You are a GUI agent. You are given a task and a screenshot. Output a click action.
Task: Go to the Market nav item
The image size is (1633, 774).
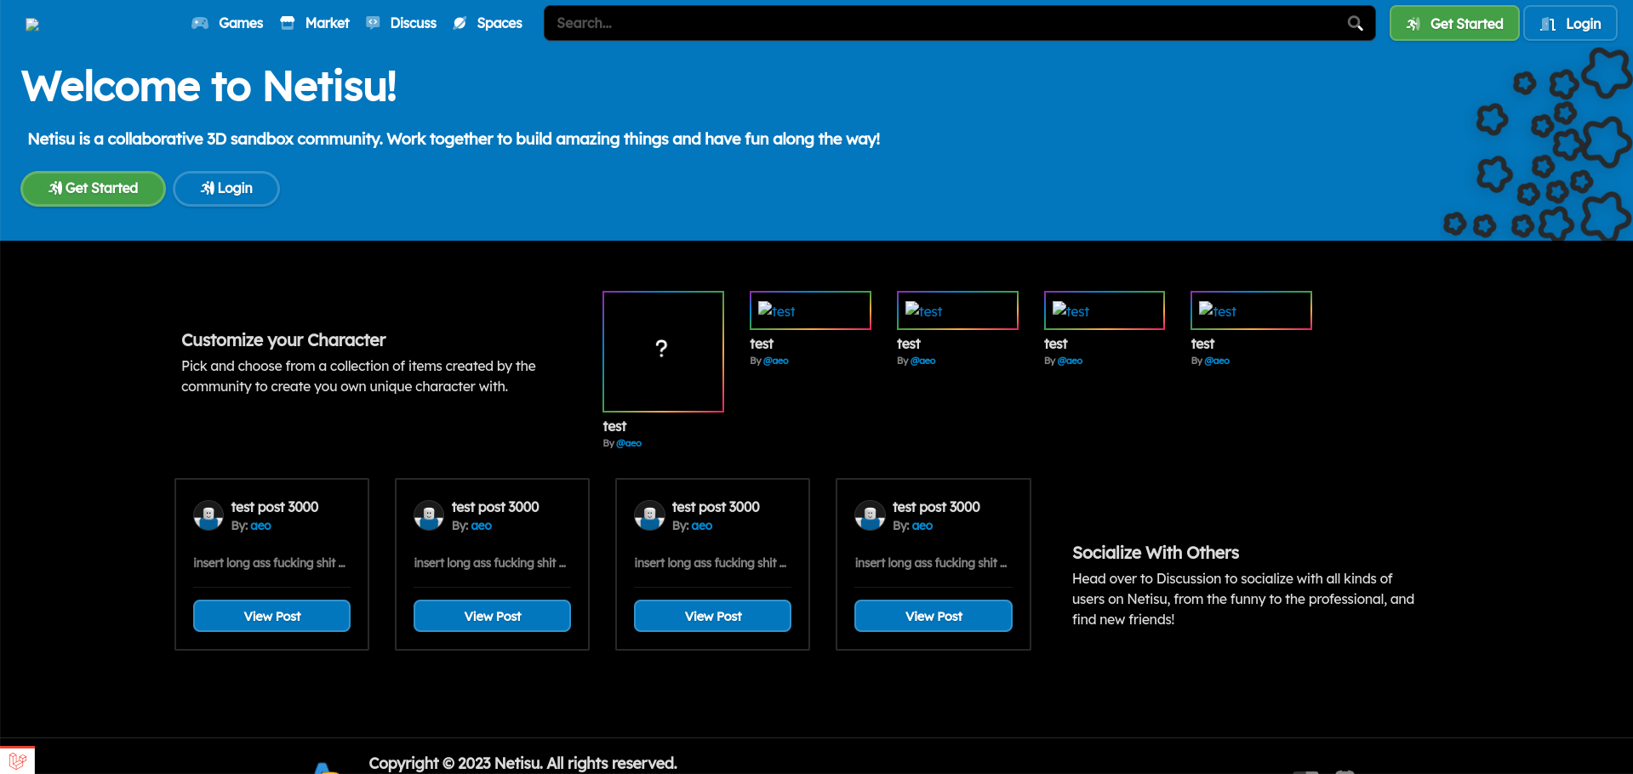(327, 23)
